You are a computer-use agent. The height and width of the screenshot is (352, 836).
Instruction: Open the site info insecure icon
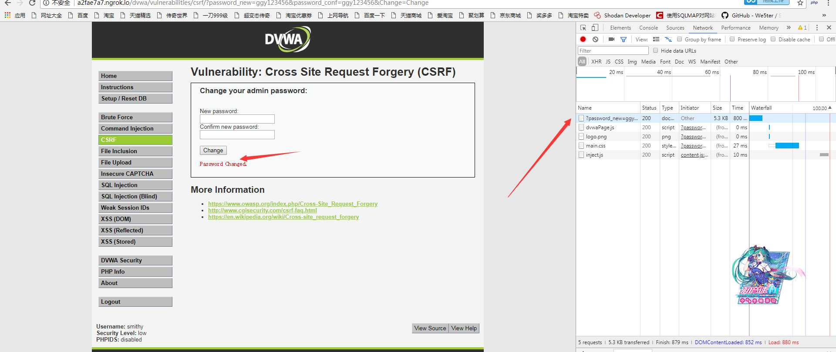tap(46, 3)
